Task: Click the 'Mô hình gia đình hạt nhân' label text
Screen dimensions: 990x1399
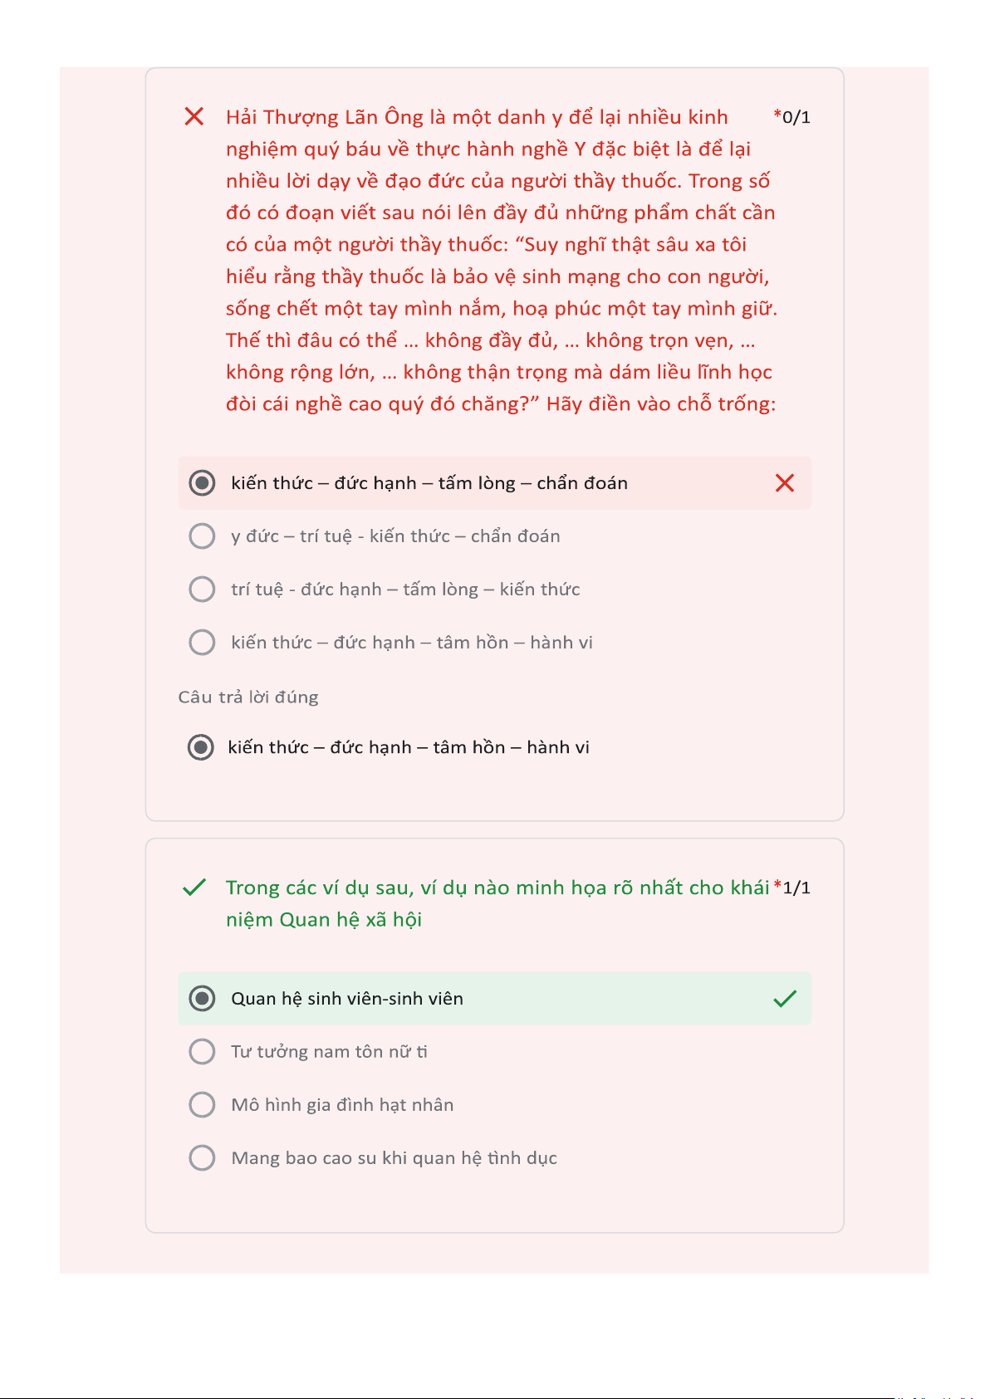Action: coord(342,1105)
